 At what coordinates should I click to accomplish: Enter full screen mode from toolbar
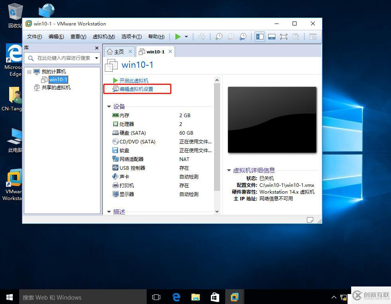click(284, 37)
